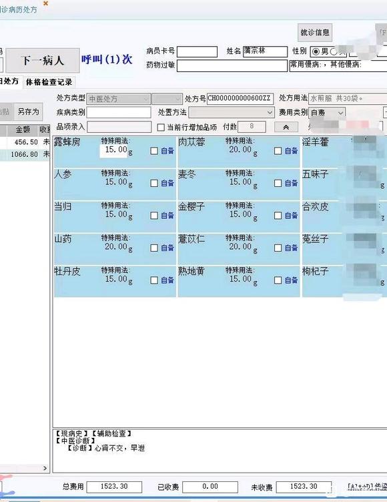The image size is (387, 502).
Task: Click the collapse up-arrow button beside 付数
Action: click(286, 127)
